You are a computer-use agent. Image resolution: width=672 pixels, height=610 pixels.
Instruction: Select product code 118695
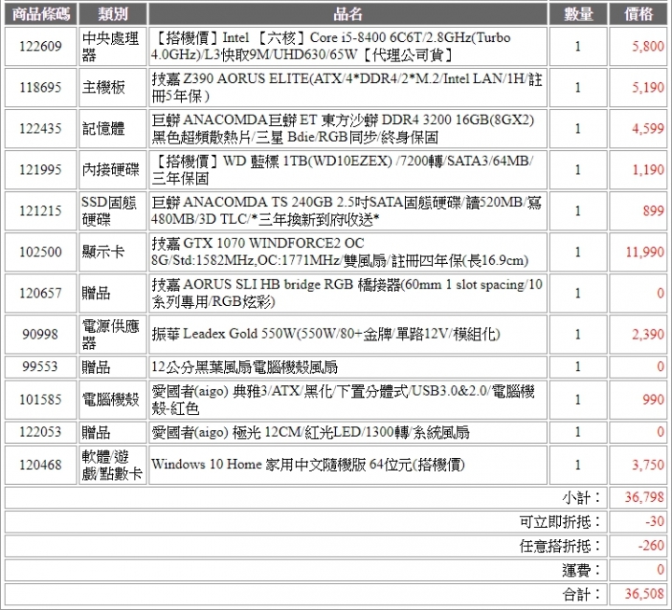tap(41, 88)
